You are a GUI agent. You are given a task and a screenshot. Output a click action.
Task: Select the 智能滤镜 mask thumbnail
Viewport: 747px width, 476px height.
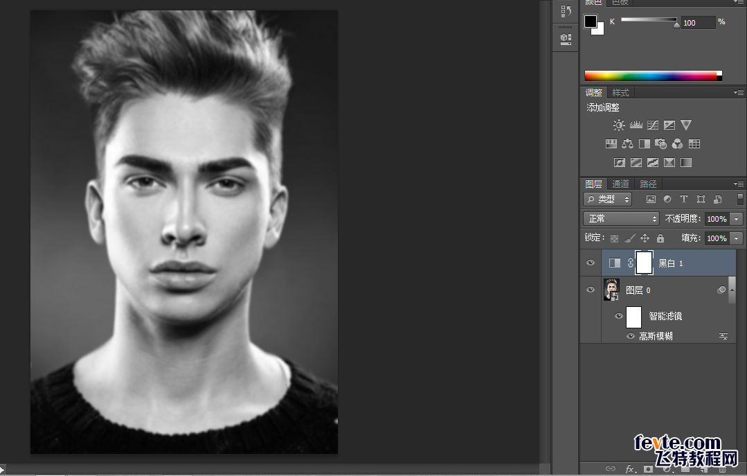(x=633, y=317)
